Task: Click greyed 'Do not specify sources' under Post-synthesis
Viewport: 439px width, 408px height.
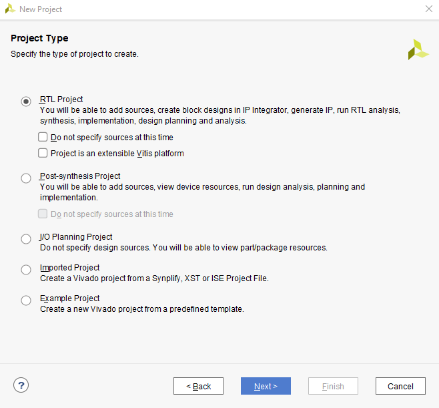Action: click(x=43, y=214)
